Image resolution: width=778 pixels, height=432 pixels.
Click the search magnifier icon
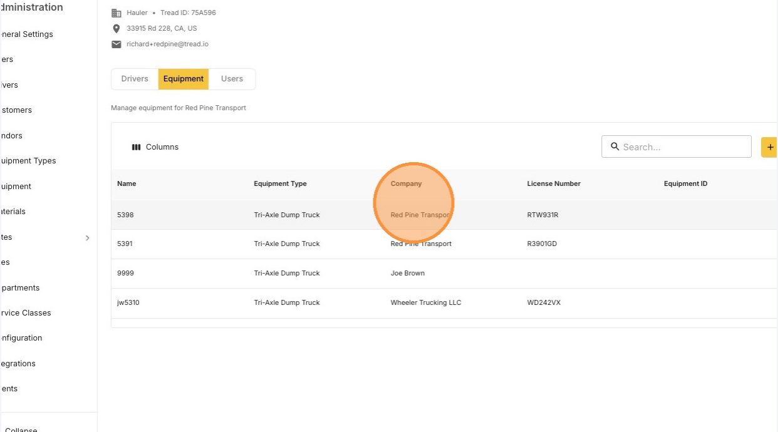coord(615,147)
